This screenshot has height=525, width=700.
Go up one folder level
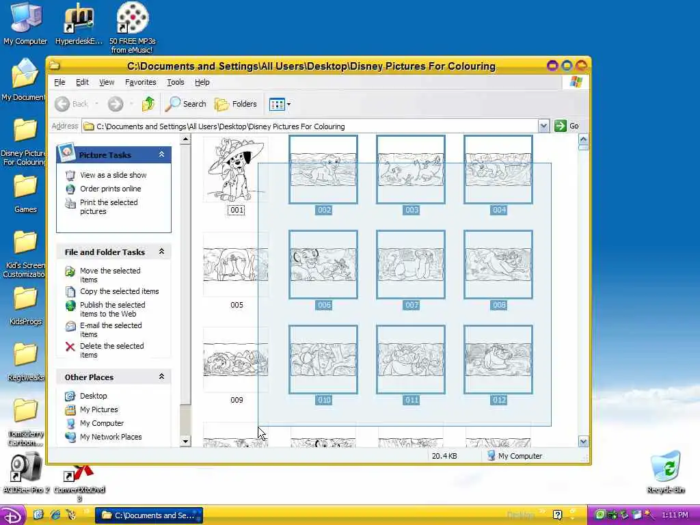[148, 104]
